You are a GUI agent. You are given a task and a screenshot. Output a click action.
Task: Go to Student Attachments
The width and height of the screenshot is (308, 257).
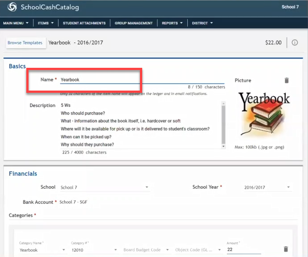coord(84,23)
